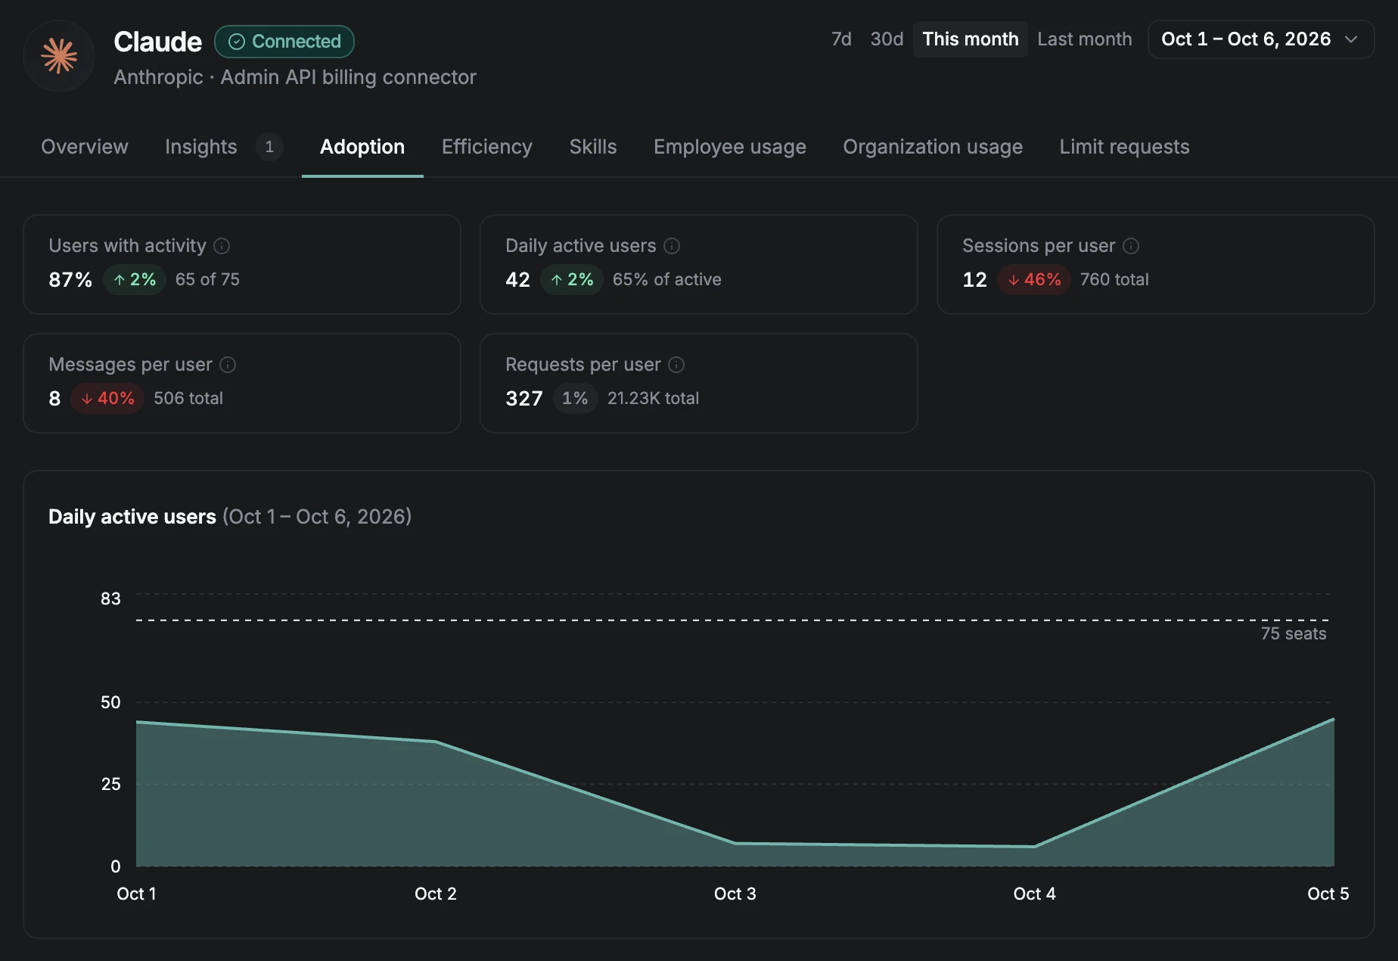
Task: Click the Adoption tab
Action: tap(362, 147)
